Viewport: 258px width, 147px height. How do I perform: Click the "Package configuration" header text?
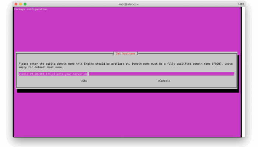coord(31,9)
